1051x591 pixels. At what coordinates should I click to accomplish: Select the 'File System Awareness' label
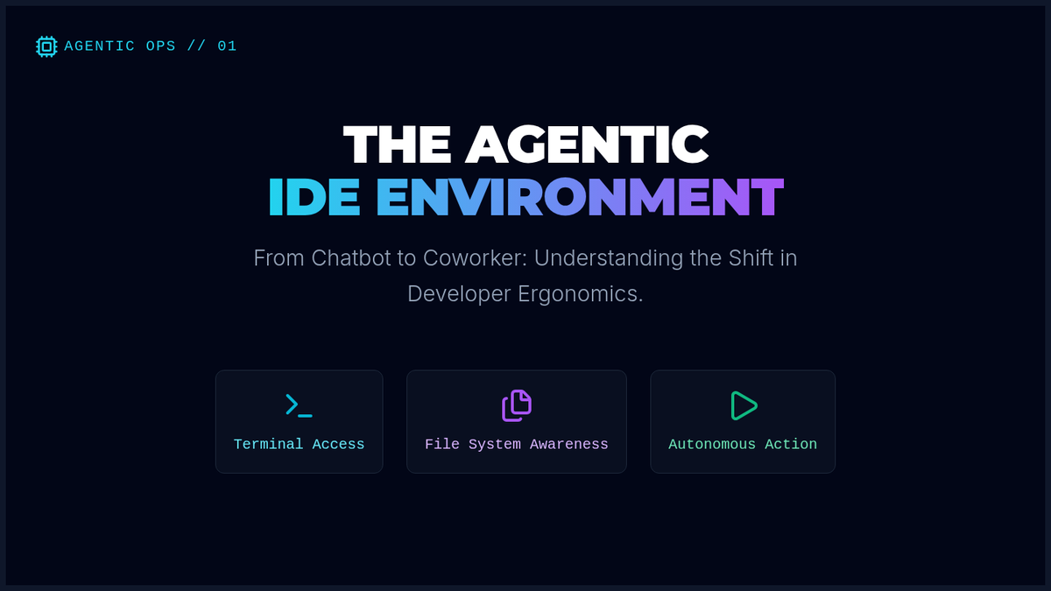pyautogui.click(x=517, y=445)
